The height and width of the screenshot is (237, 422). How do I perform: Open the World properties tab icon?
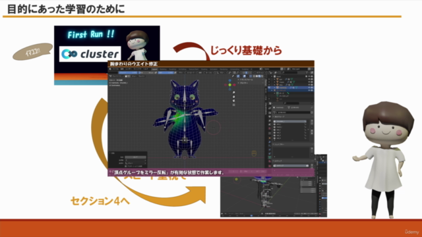(x=270, y=128)
